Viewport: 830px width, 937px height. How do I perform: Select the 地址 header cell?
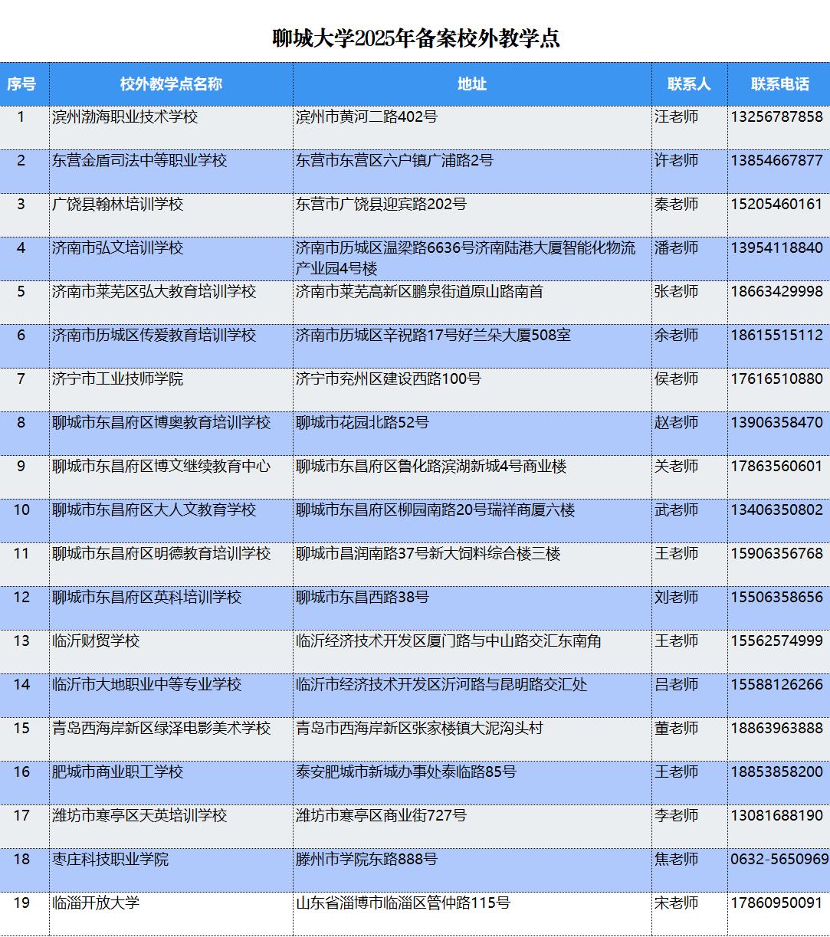coord(471,84)
